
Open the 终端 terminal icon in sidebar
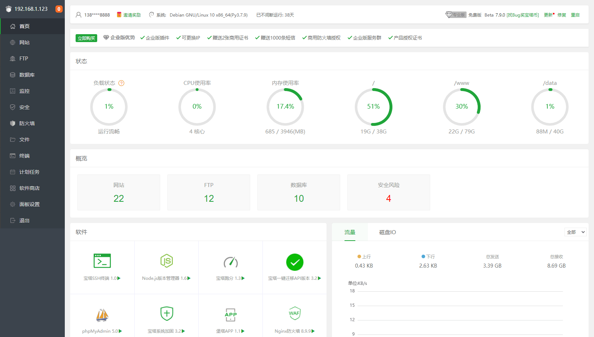click(13, 156)
